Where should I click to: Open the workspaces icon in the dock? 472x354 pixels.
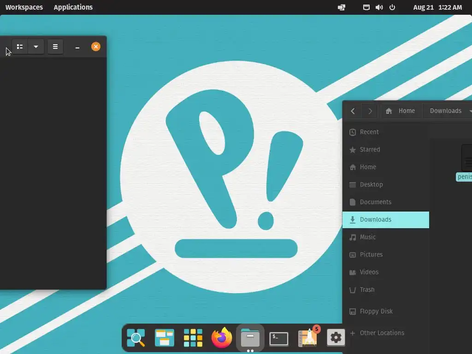click(x=165, y=338)
